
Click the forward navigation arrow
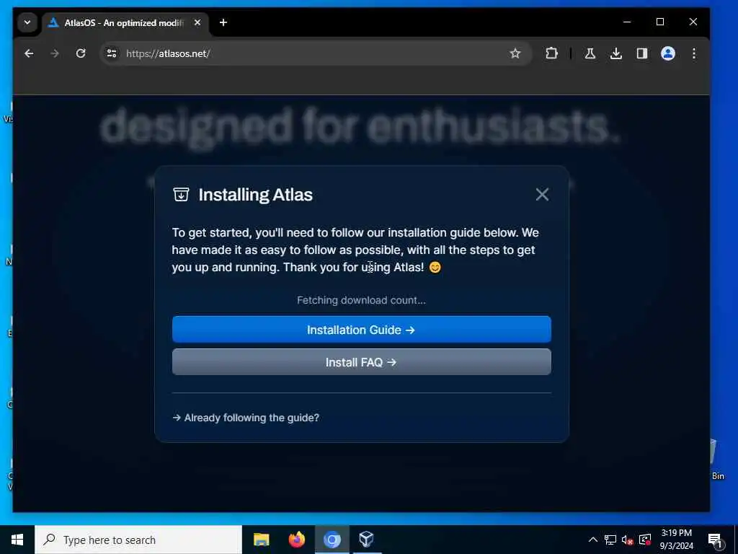pos(55,53)
